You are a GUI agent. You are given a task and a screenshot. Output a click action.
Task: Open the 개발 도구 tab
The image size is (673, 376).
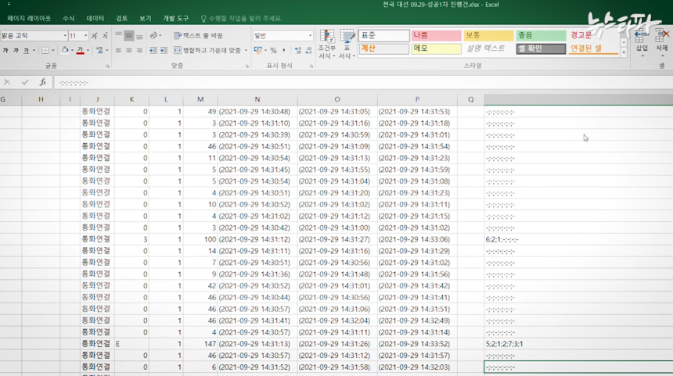click(x=175, y=19)
